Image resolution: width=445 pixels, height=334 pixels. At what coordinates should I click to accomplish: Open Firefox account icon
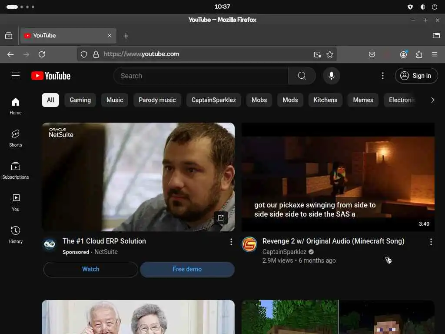pyautogui.click(x=403, y=54)
